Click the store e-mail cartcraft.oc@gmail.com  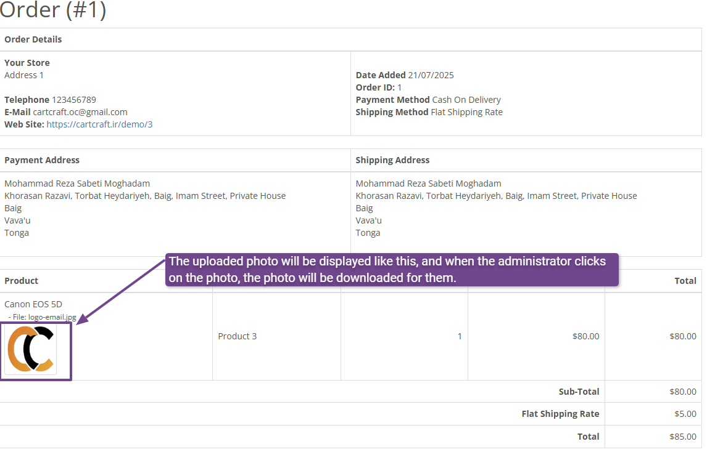point(80,112)
